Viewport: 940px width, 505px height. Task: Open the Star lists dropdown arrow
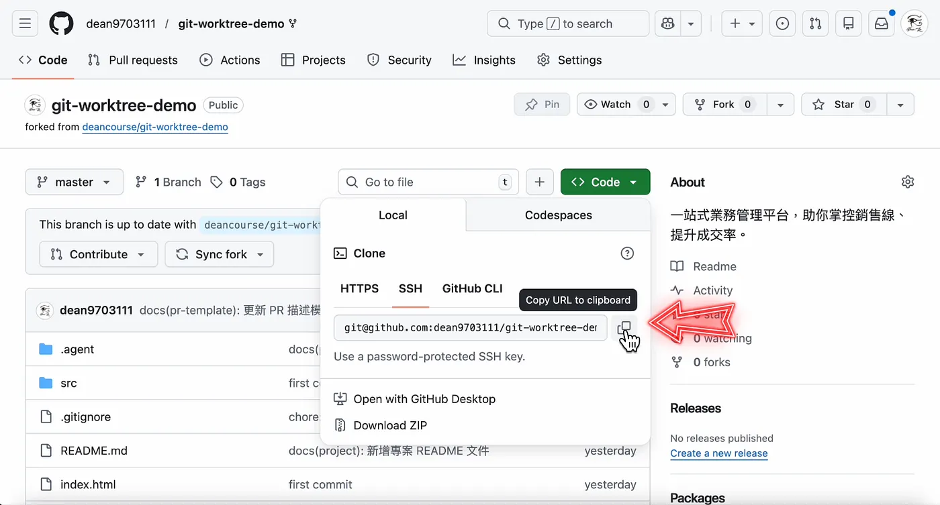pyautogui.click(x=900, y=105)
